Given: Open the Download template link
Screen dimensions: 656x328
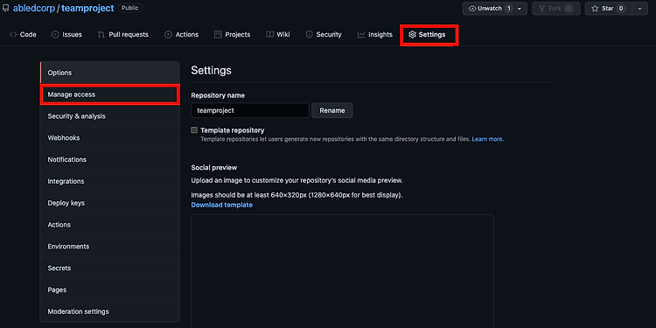Looking at the screenshot, I should pyautogui.click(x=222, y=205).
